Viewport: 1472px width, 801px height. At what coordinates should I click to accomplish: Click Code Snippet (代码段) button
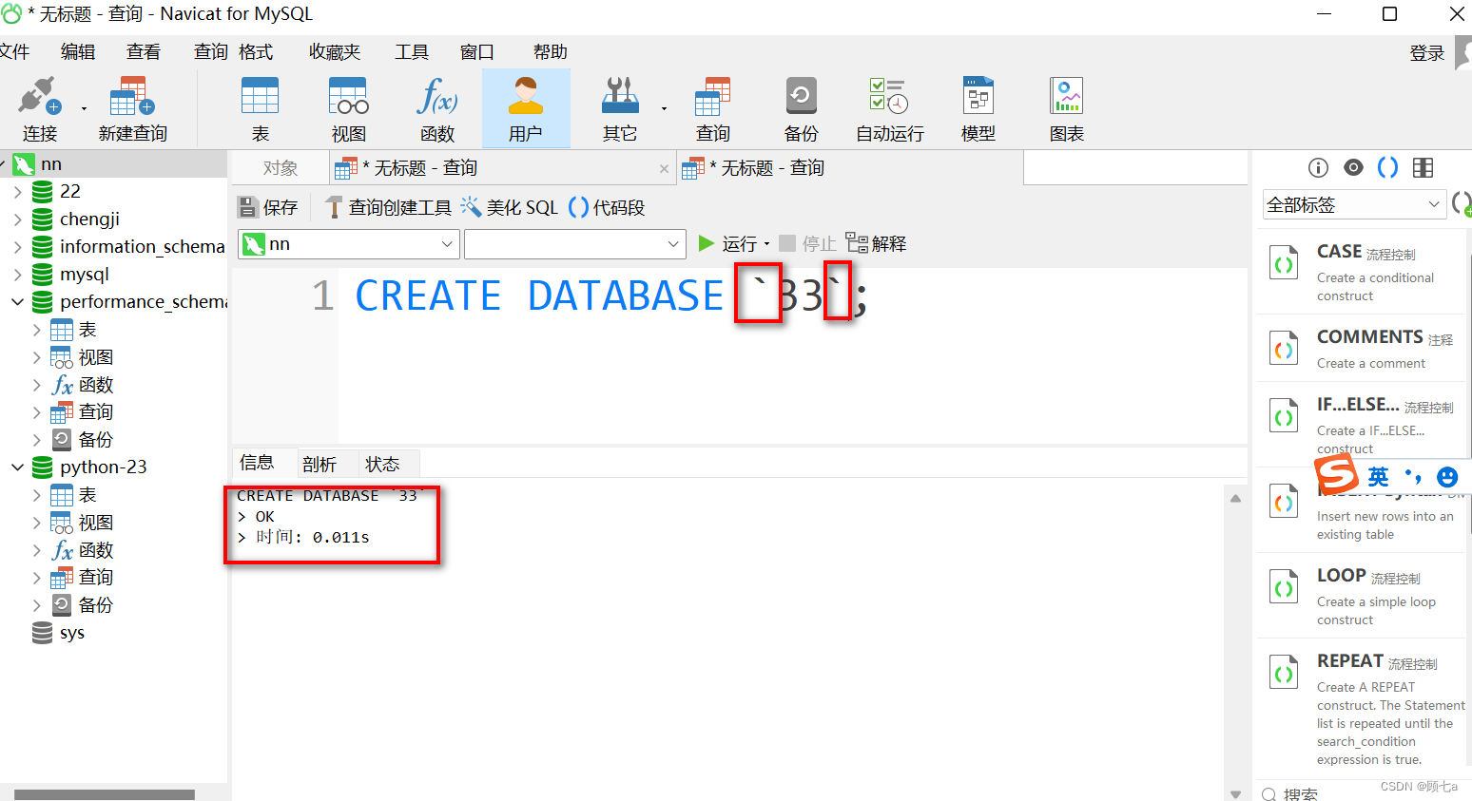click(x=607, y=207)
